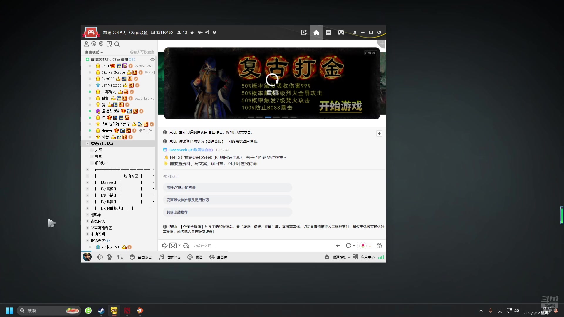Click the headset service icon in sidebar
564x317 pixels.
click(94, 44)
